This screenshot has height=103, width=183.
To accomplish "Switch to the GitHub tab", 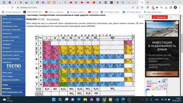I will click(37, 2).
